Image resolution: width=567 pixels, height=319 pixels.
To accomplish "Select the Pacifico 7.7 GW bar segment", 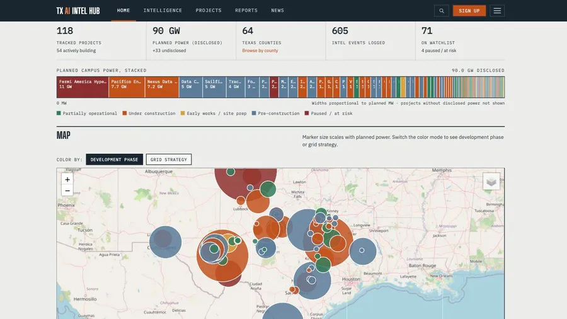I will [x=127, y=87].
